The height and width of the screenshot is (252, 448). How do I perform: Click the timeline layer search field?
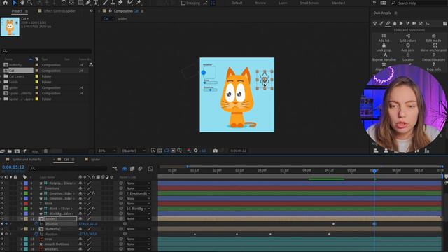point(69,169)
